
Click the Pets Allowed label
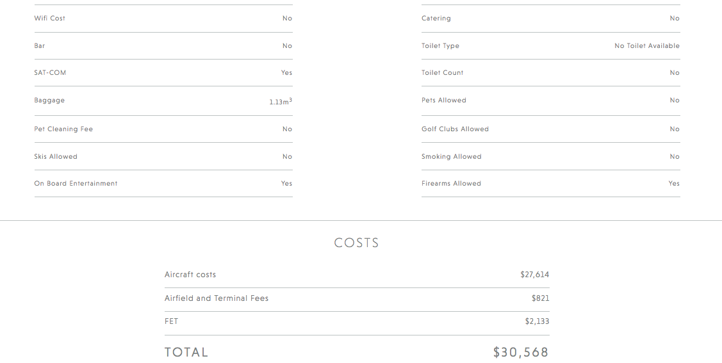pyautogui.click(x=444, y=101)
